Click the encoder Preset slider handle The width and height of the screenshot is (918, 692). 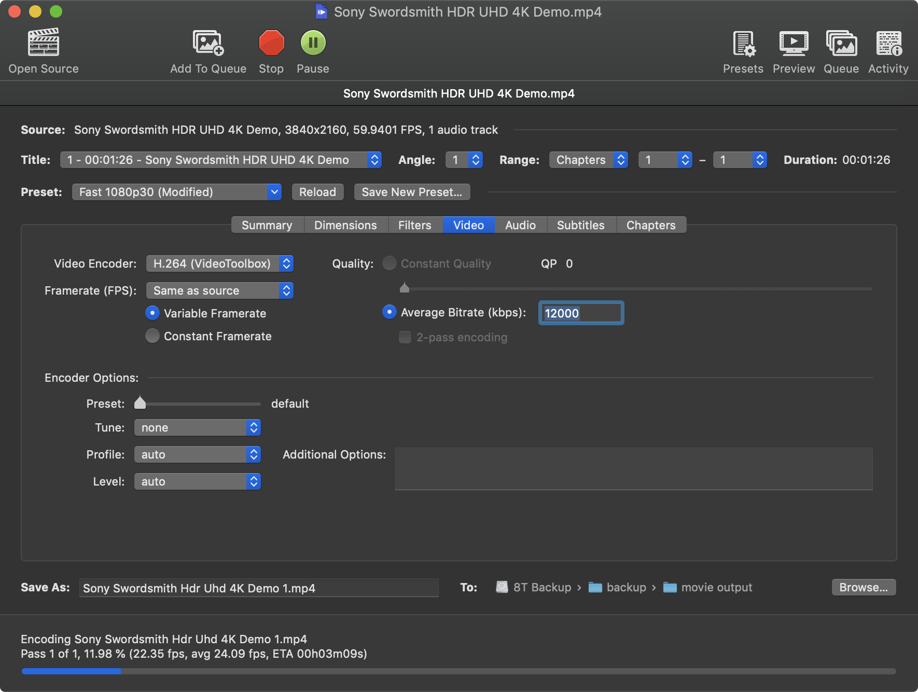pos(140,403)
